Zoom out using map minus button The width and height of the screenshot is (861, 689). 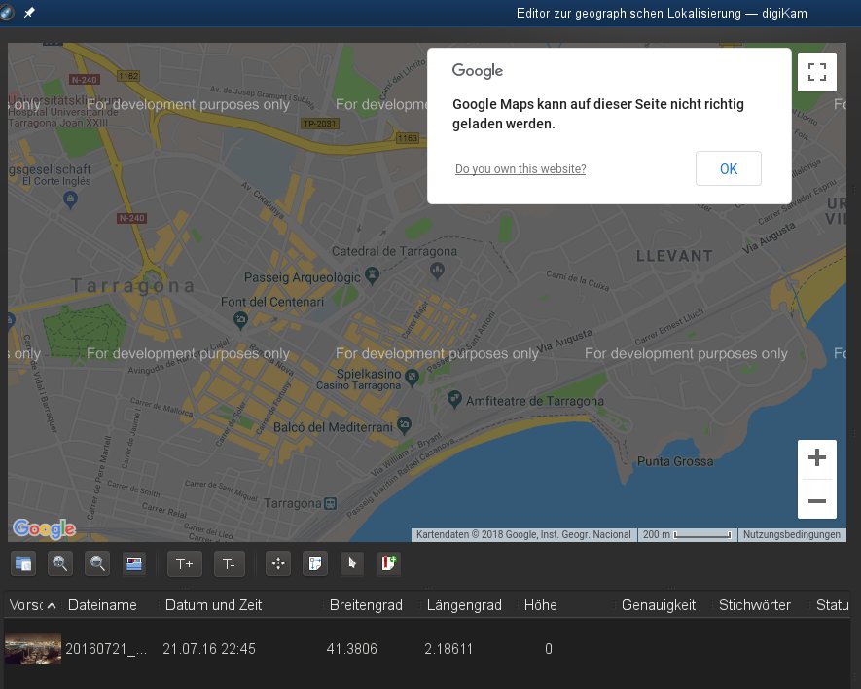tap(817, 501)
